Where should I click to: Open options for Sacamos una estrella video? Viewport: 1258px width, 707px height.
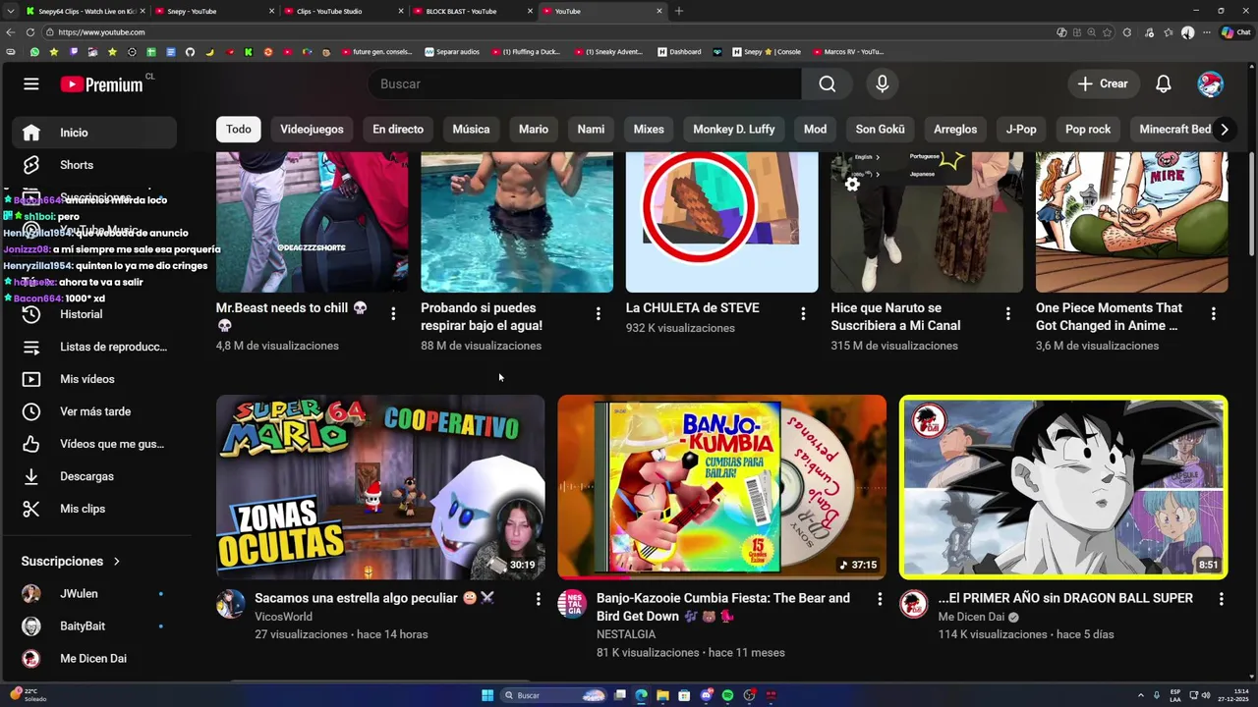coord(538,598)
